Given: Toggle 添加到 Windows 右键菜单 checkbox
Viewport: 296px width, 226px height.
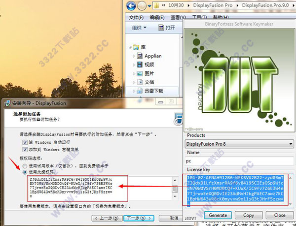Looking at the screenshot, I should [x=25, y=150].
